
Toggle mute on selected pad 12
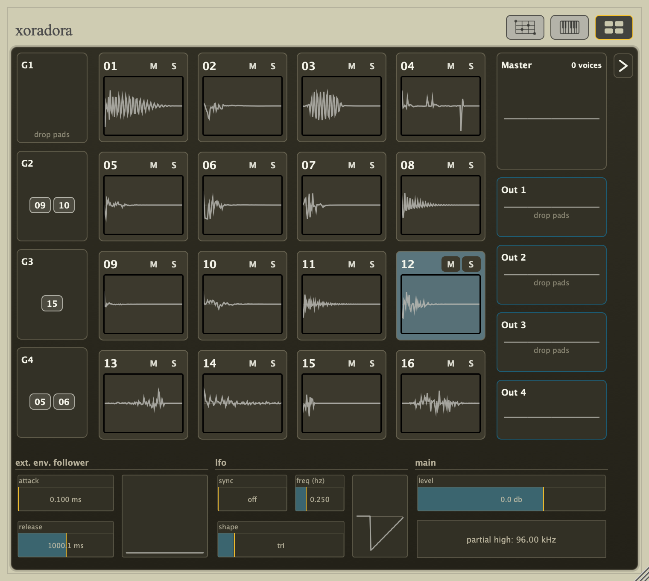click(451, 264)
